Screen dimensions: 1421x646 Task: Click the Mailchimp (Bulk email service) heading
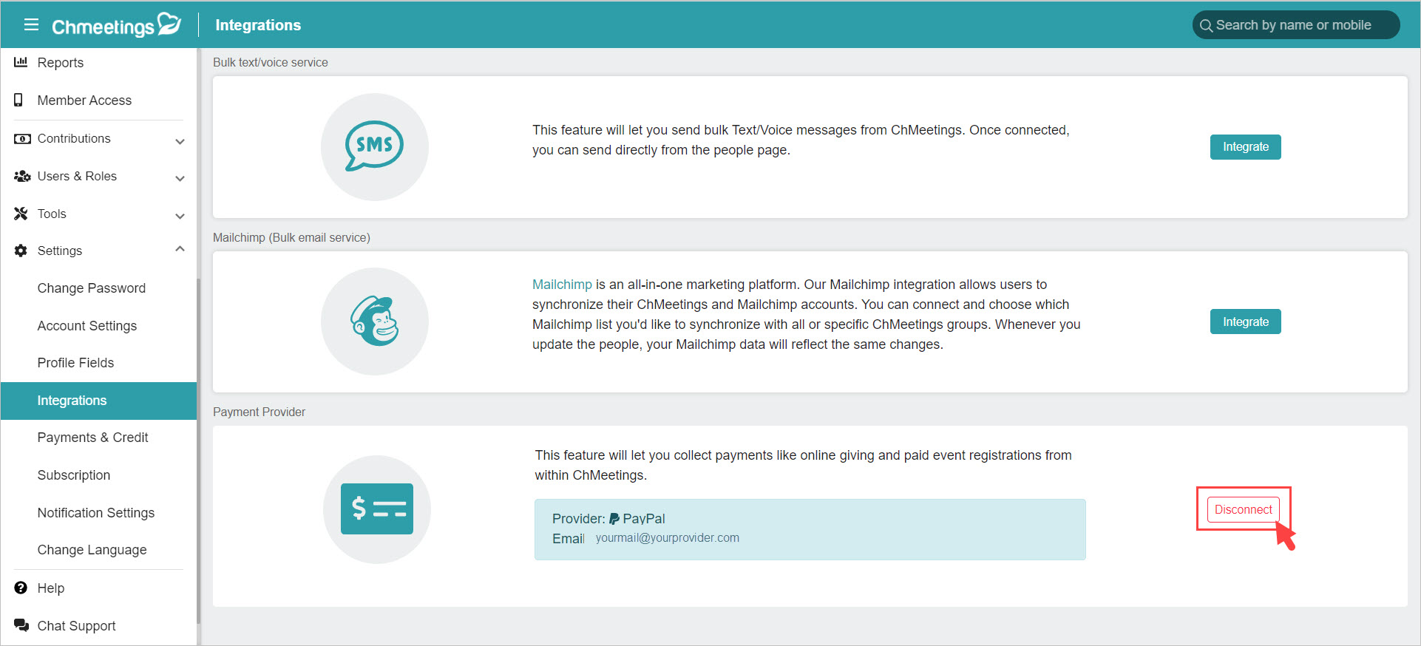coord(291,238)
